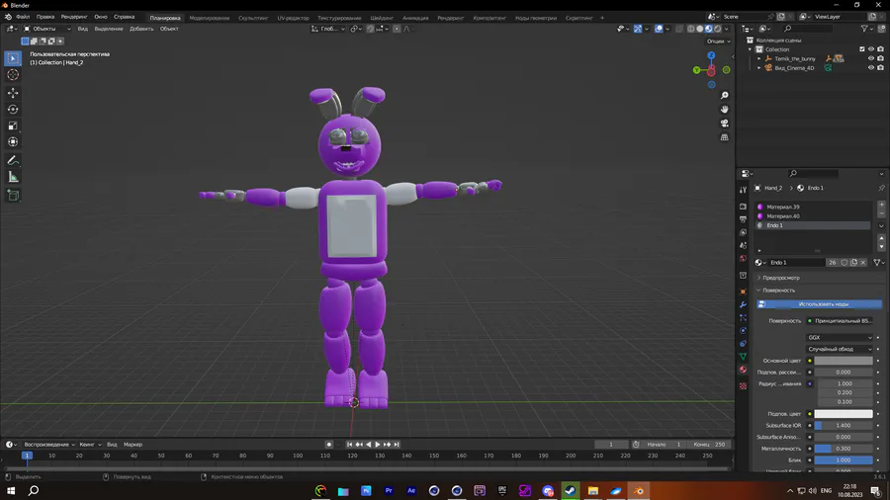Open the Tool properties tab
Screen dimensions: 890x500
(x=743, y=190)
